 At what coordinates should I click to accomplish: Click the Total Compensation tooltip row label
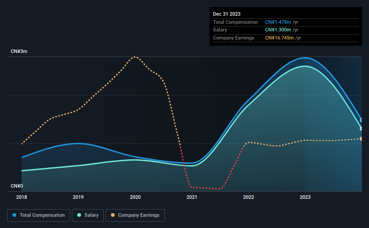(236, 22)
